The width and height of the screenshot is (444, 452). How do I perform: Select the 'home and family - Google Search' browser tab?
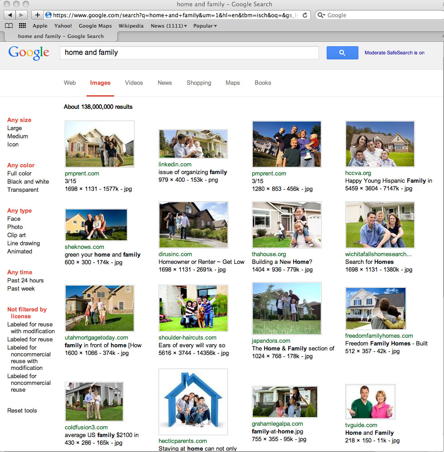tap(61, 36)
